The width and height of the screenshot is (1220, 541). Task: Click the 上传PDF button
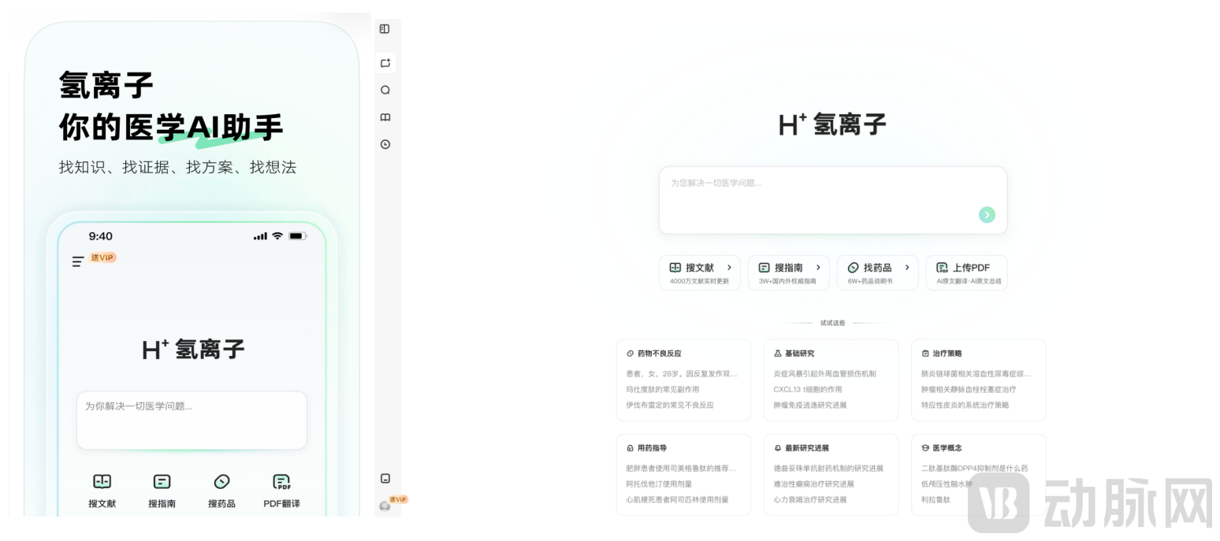coord(965,272)
